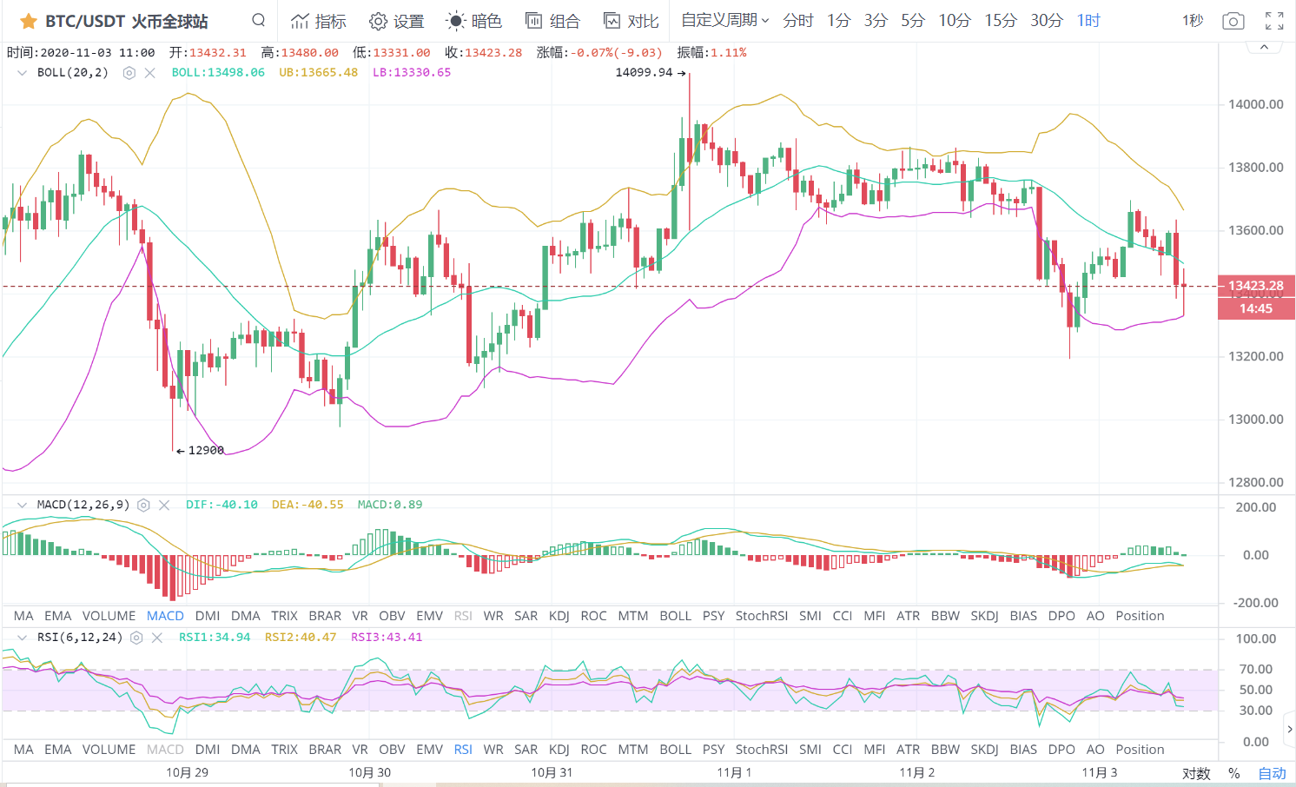
Task: Click the 对比 compare button
Action: pyautogui.click(x=631, y=21)
